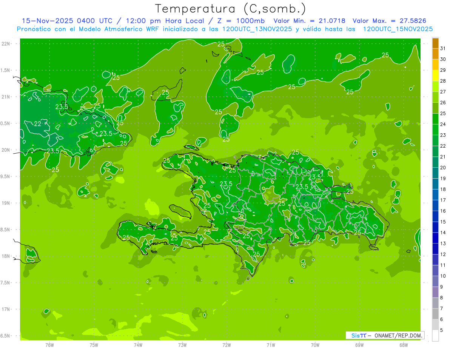453x350 pixels.
Task: Click the legend value 31
Action: point(443,48)
